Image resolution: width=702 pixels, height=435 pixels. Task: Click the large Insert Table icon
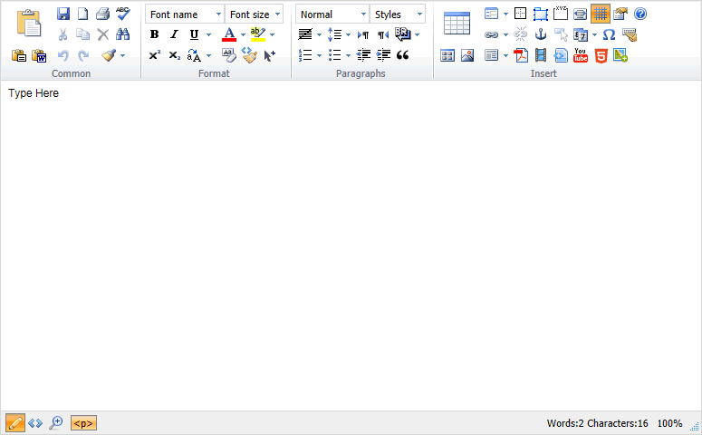(457, 24)
